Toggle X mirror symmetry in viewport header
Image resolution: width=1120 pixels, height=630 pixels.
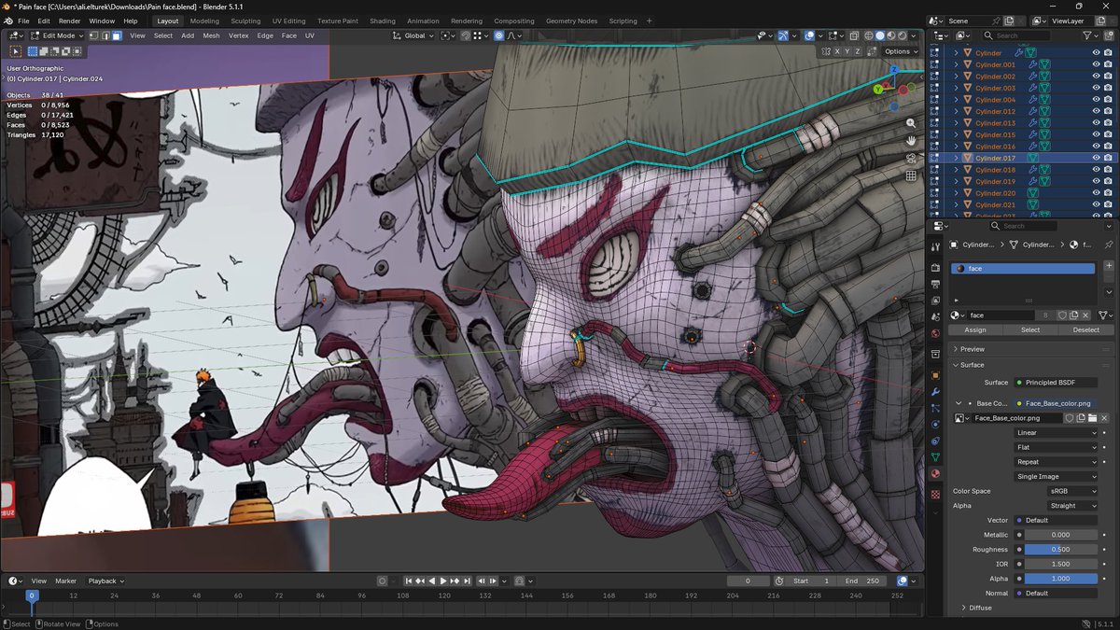coord(835,51)
